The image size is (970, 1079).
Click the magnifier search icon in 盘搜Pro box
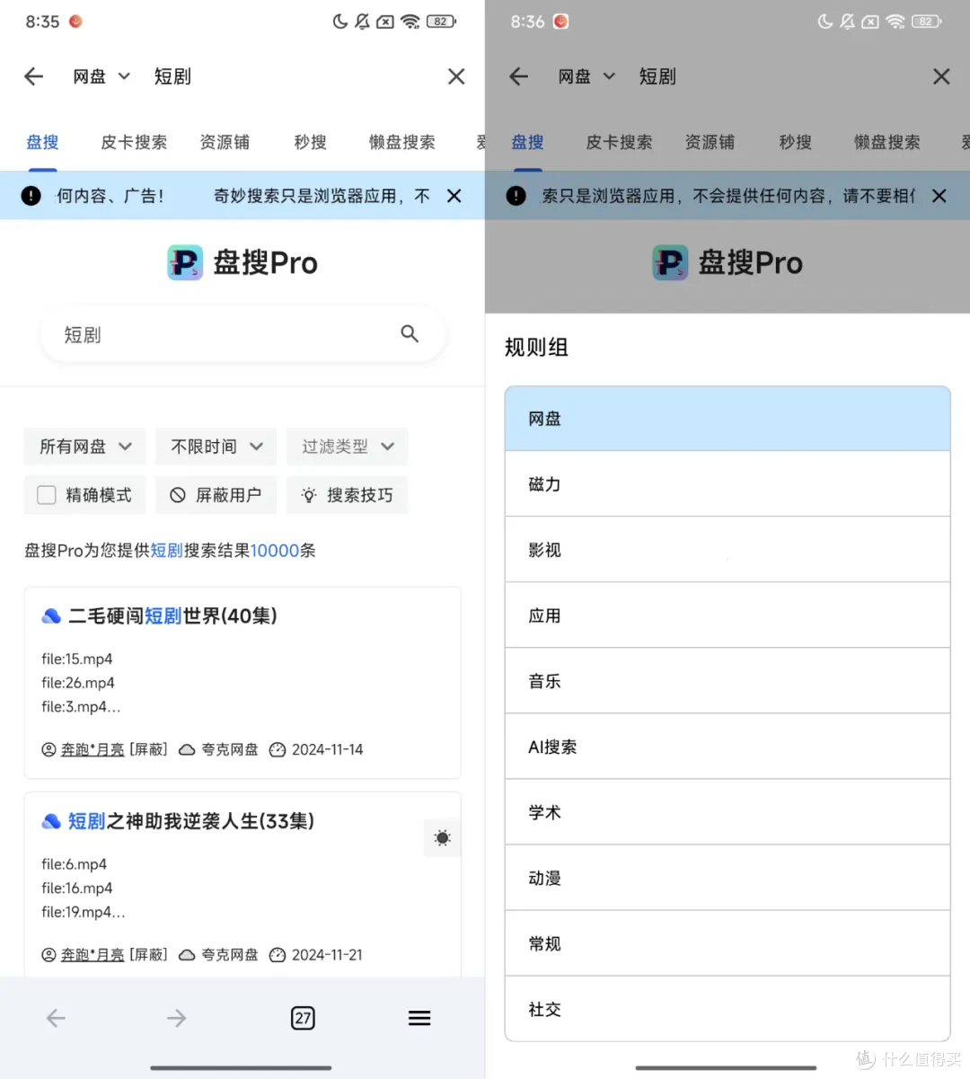[410, 334]
